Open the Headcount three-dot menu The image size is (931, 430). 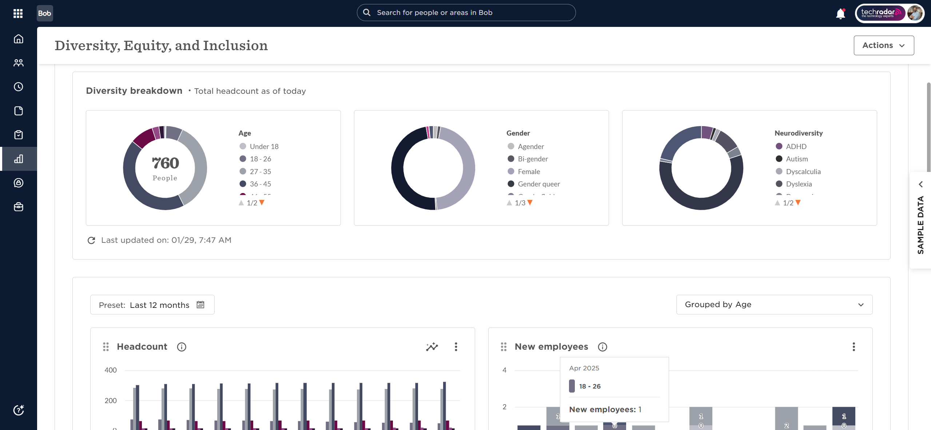coord(455,347)
